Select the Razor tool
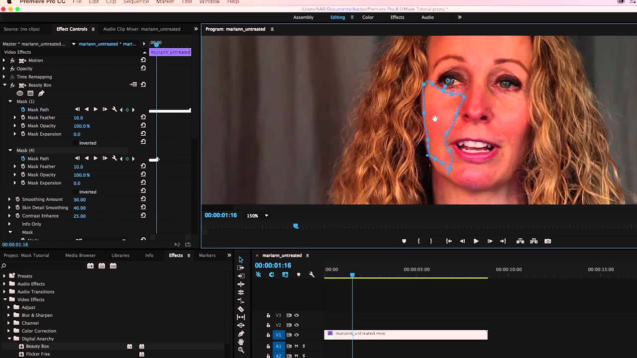The width and height of the screenshot is (637, 358). click(x=241, y=309)
